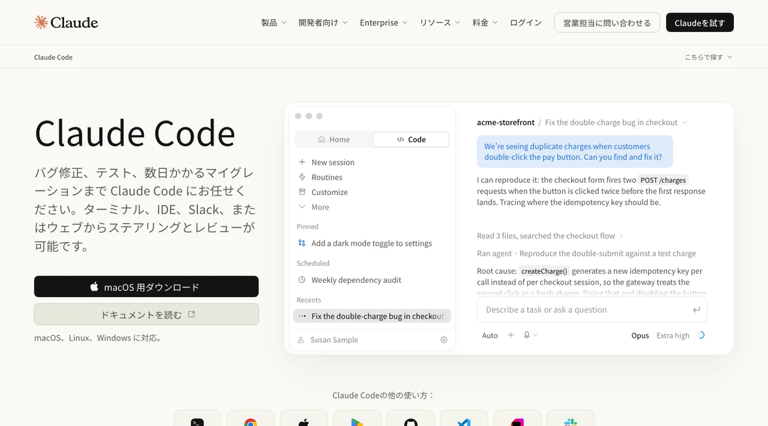Click the Claude logo in the header
The width and height of the screenshot is (768, 426).
click(x=66, y=23)
